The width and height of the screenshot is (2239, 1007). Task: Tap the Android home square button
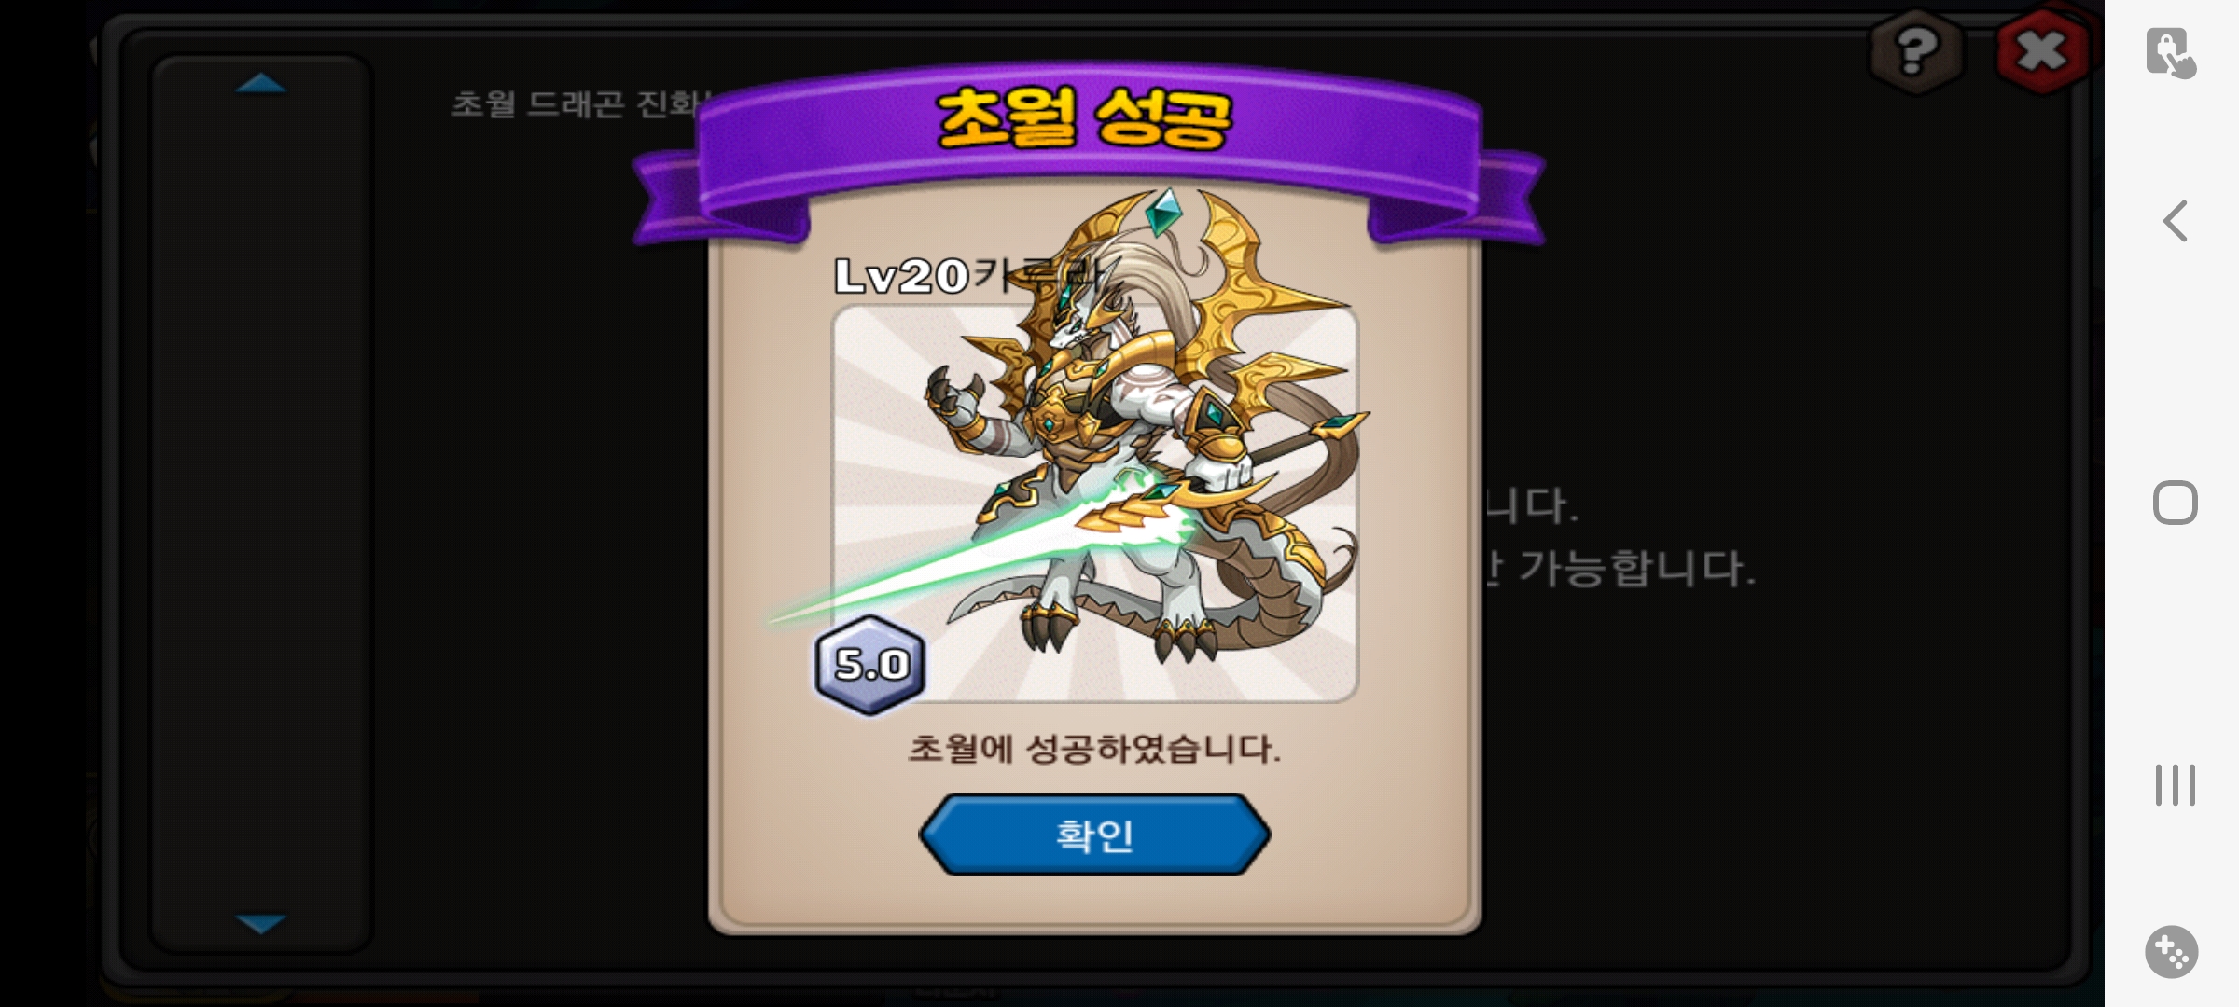point(2175,504)
